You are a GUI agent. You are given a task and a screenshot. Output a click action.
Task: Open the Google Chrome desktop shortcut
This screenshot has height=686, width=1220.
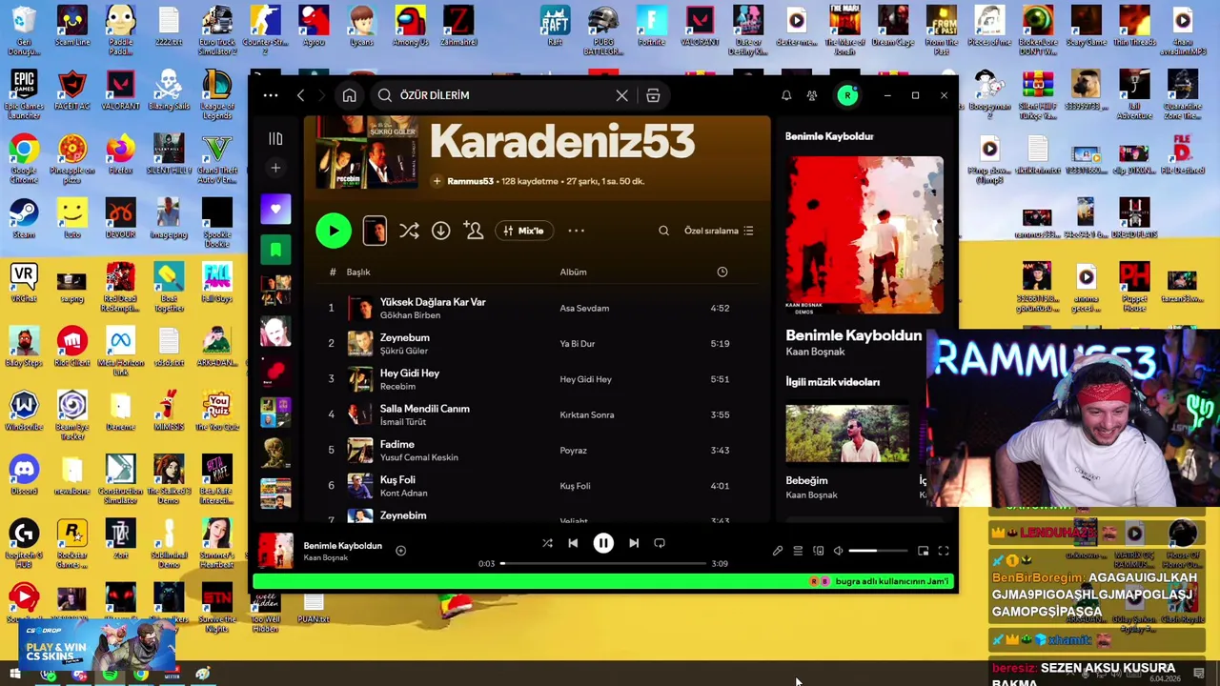[x=24, y=157]
